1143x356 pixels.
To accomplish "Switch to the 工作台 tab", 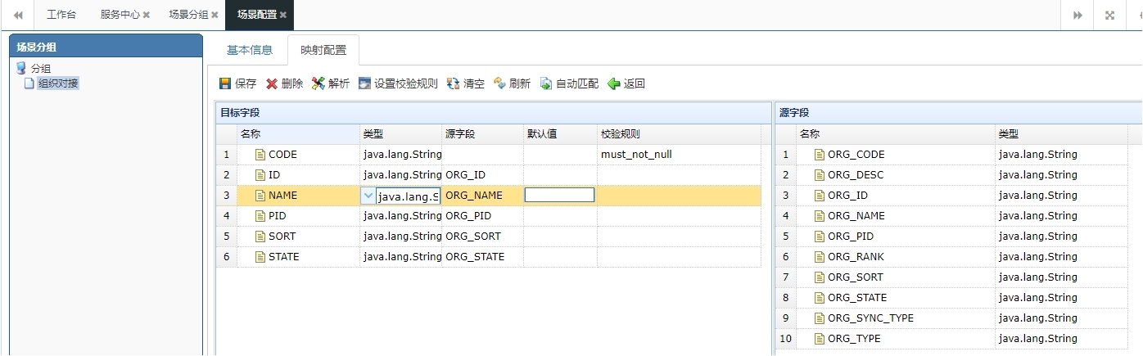I will (61, 15).
